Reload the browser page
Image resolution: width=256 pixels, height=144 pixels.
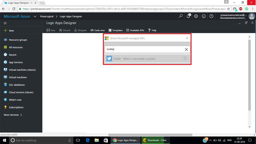(14, 9)
